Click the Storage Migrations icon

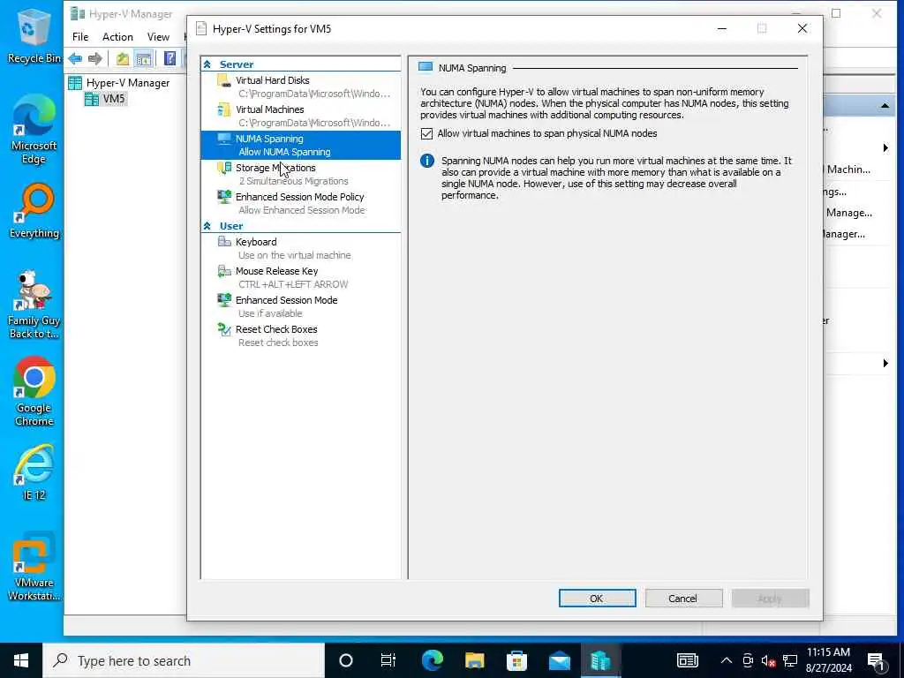coord(223,168)
